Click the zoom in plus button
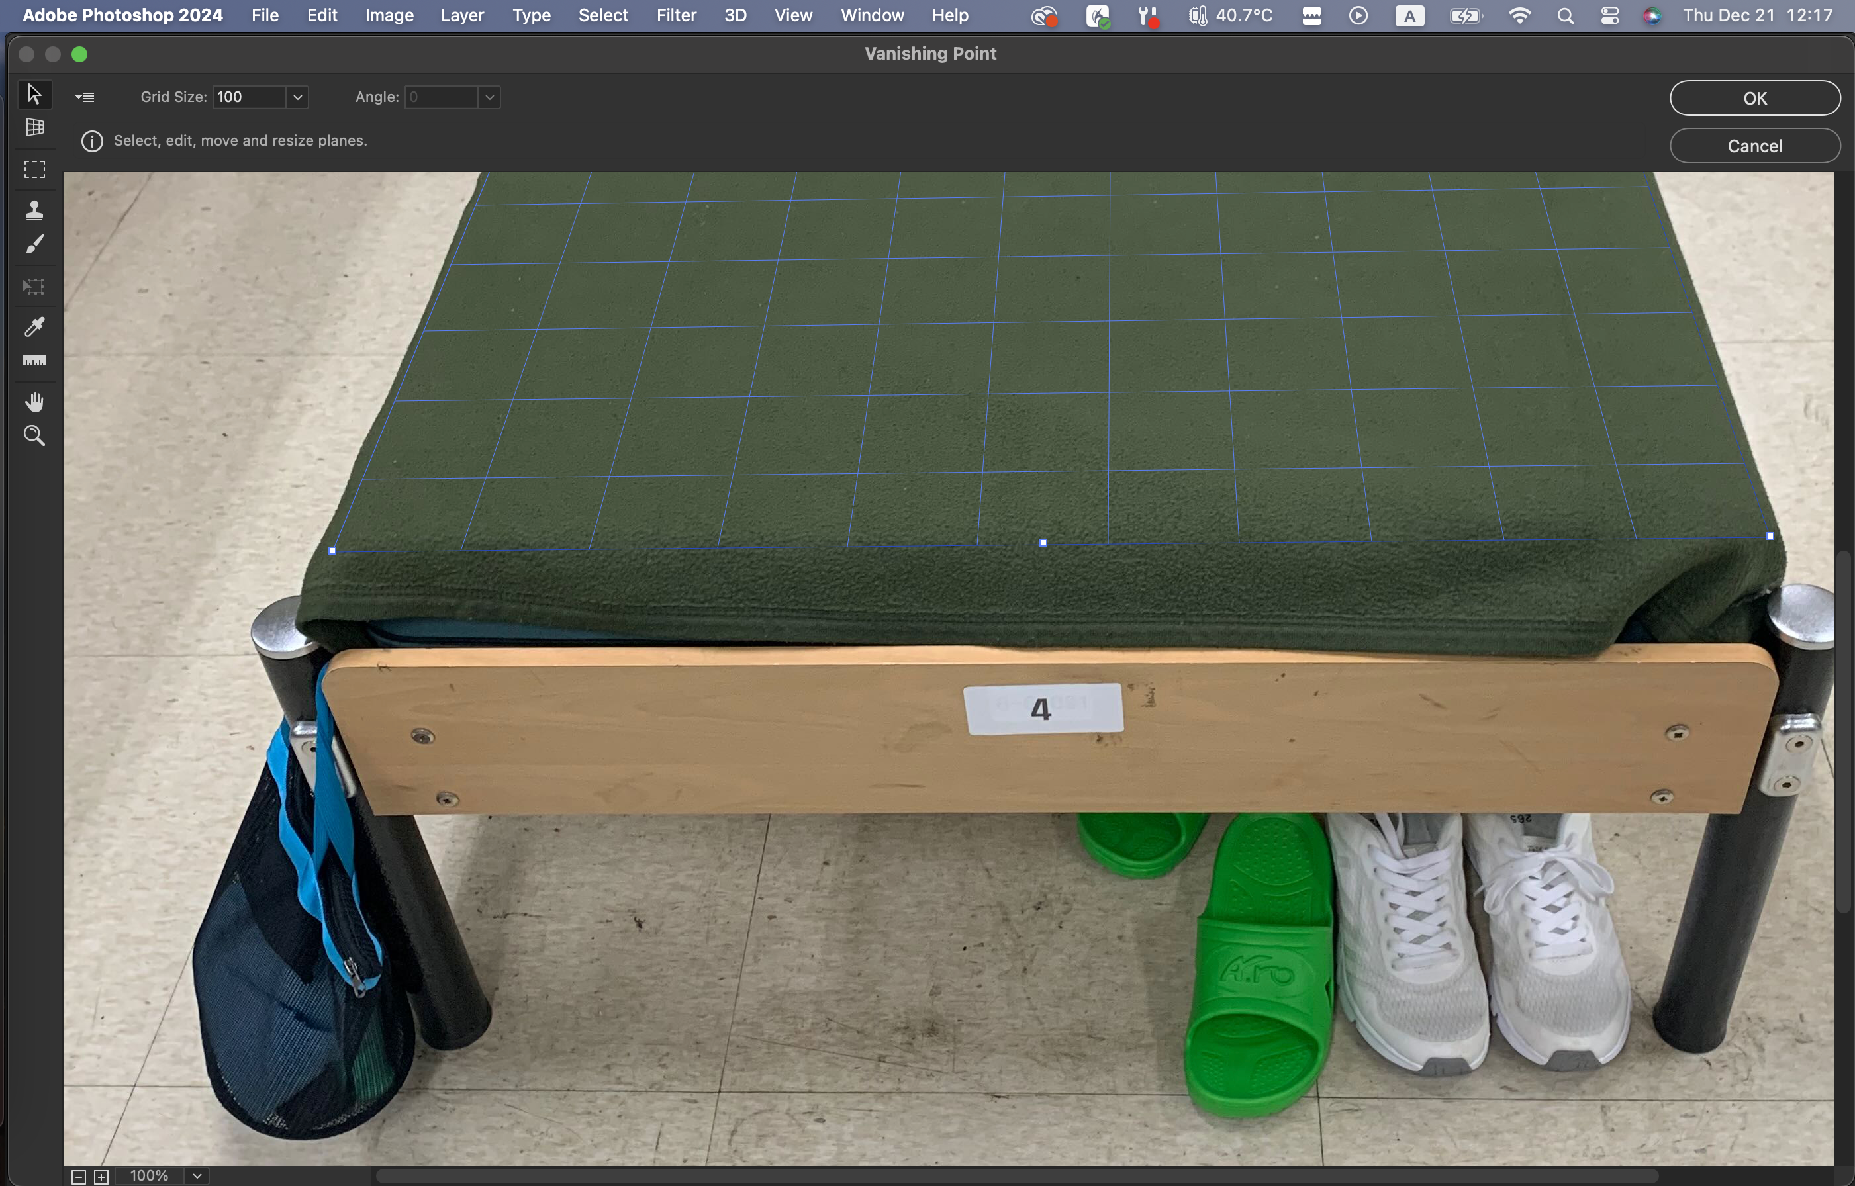This screenshot has height=1186, width=1855. click(101, 1176)
